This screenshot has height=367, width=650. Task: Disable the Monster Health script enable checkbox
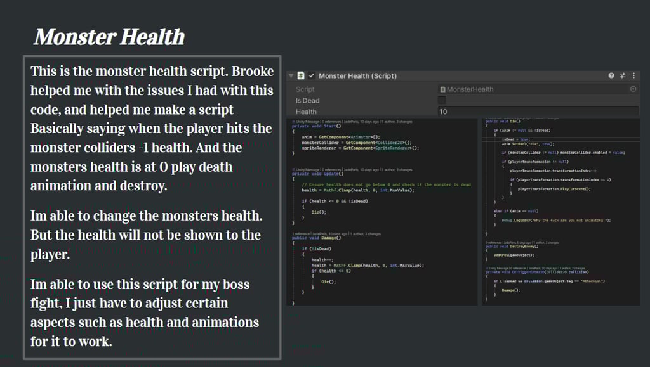tap(312, 75)
